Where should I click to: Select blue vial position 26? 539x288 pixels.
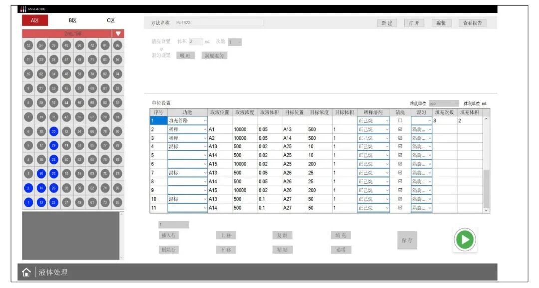[x=54, y=188]
